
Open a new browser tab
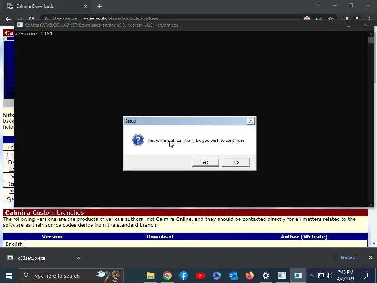click(99, 6)
